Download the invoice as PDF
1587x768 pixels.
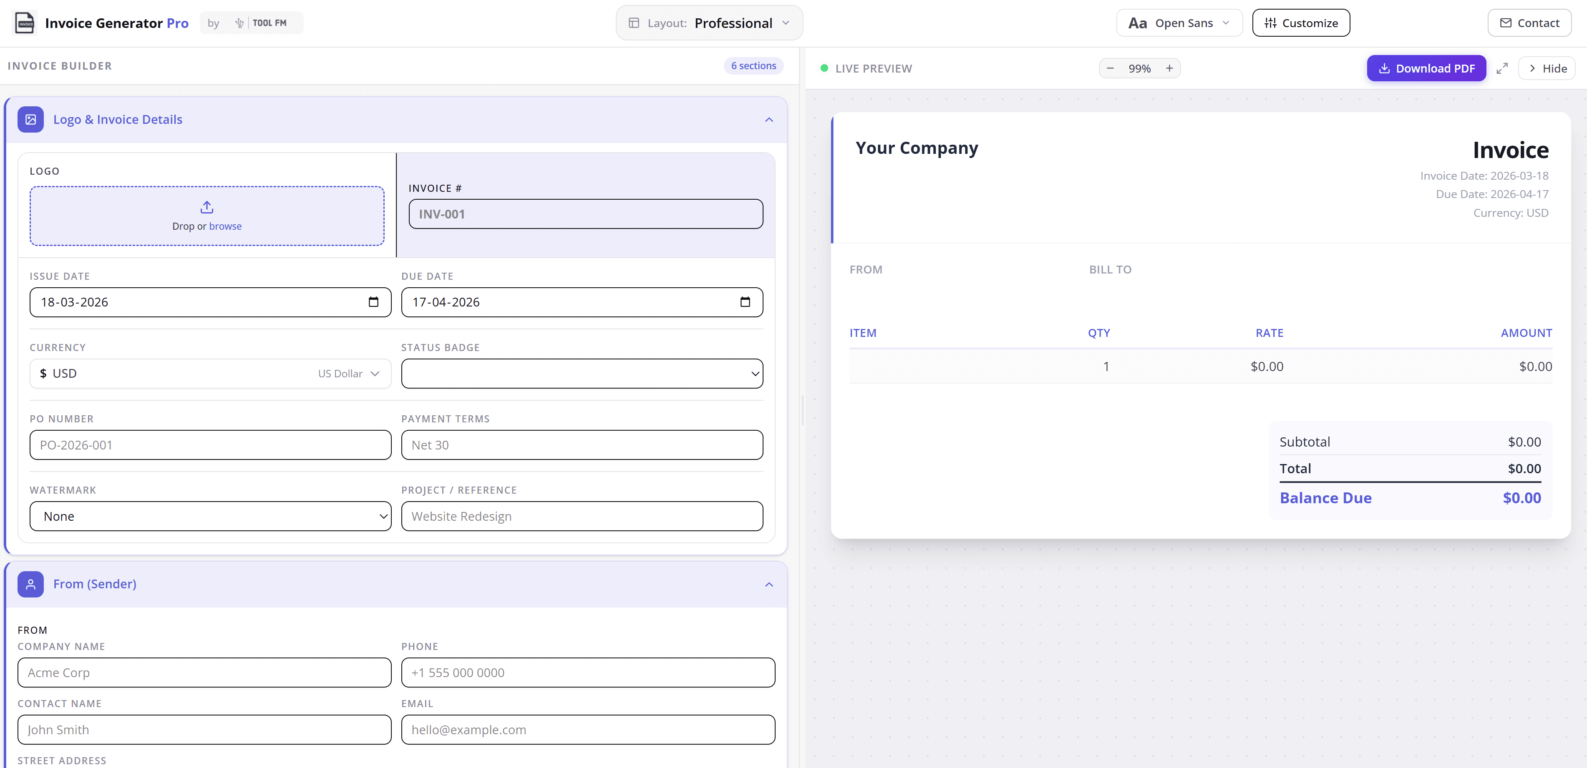1426,68
